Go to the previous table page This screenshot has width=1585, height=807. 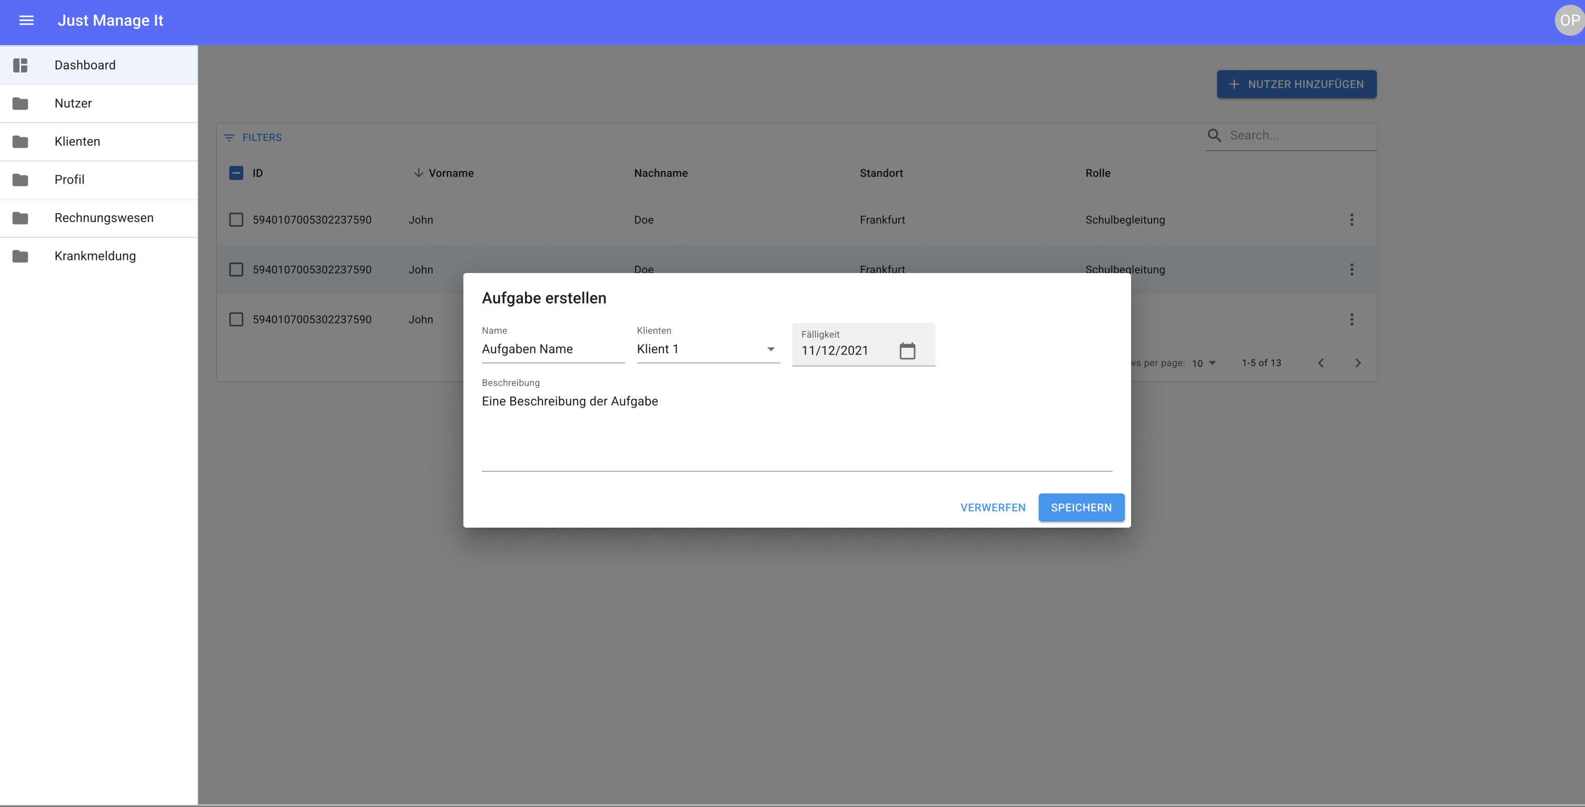[1321, 363]
